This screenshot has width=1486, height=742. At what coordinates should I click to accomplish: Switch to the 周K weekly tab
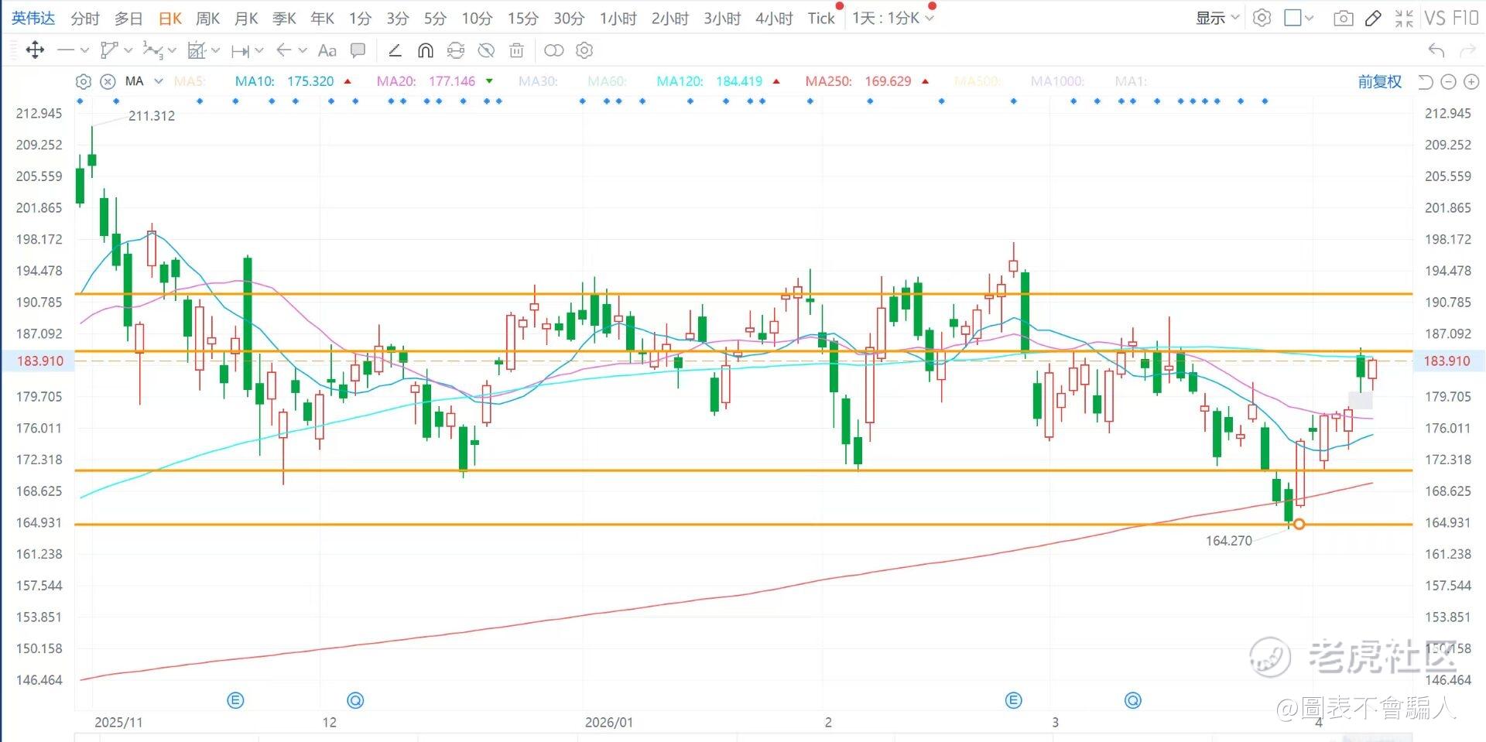[x=207, y=18]
